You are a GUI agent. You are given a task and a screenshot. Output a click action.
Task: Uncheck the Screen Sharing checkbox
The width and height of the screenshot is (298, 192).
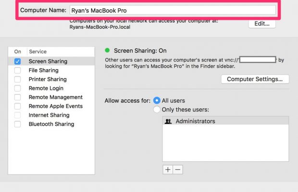point(18,61)
